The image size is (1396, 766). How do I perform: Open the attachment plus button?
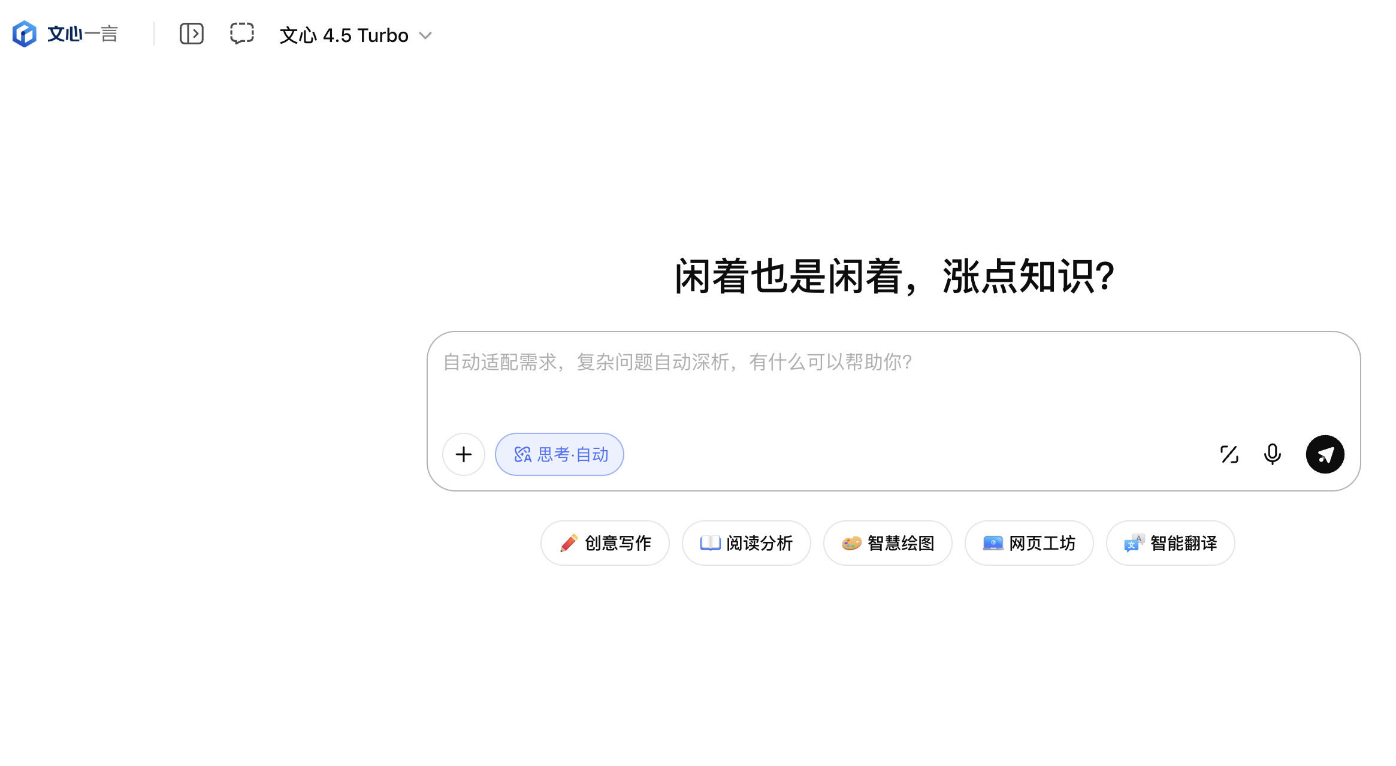(x=463, y=454)
